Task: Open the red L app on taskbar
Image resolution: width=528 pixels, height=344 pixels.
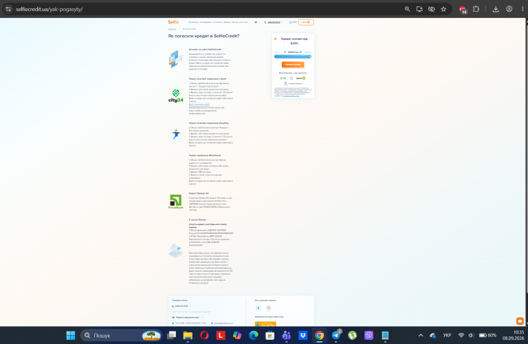Action: (221, 335)
